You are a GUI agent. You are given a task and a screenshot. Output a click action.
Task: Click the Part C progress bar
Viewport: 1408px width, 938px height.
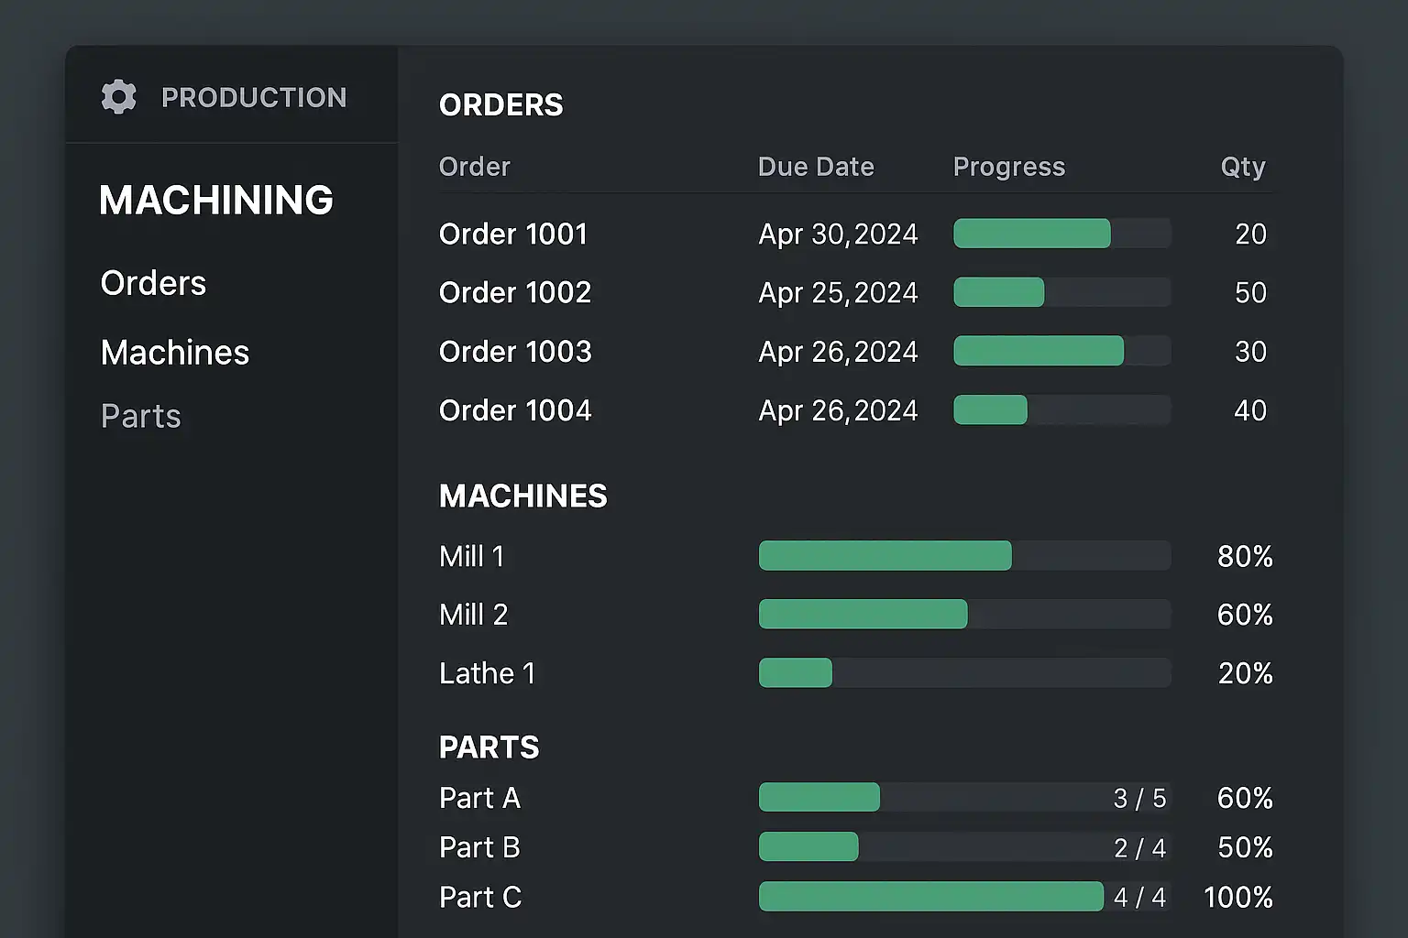pyautogui.click(x=964, y=897)
